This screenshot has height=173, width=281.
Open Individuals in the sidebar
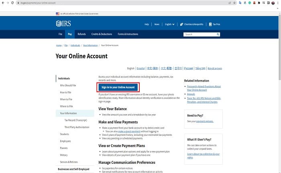[x=64, y=78]
